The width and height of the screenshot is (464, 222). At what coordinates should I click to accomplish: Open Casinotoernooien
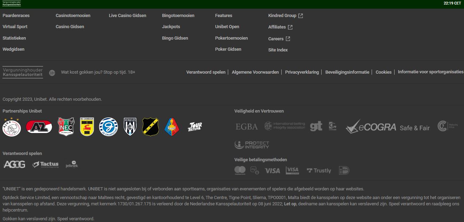point(73,16)
